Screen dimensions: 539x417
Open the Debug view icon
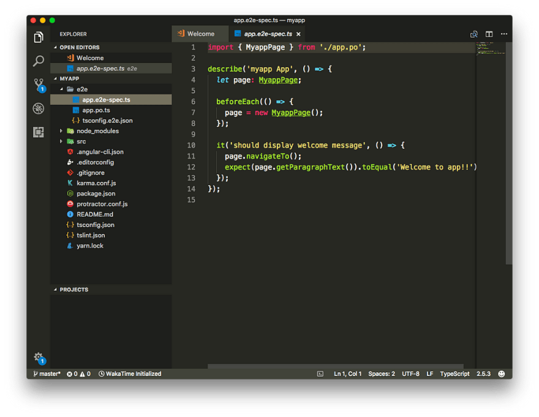39,108
